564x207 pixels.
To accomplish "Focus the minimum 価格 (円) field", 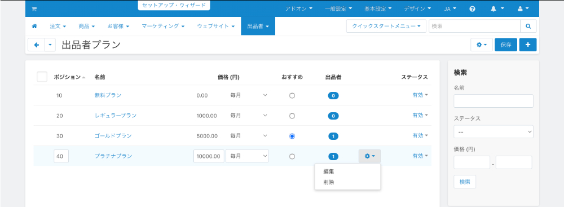I will coord(472,162).
